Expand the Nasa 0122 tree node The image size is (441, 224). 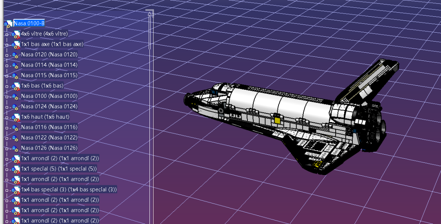coord(7,139)
